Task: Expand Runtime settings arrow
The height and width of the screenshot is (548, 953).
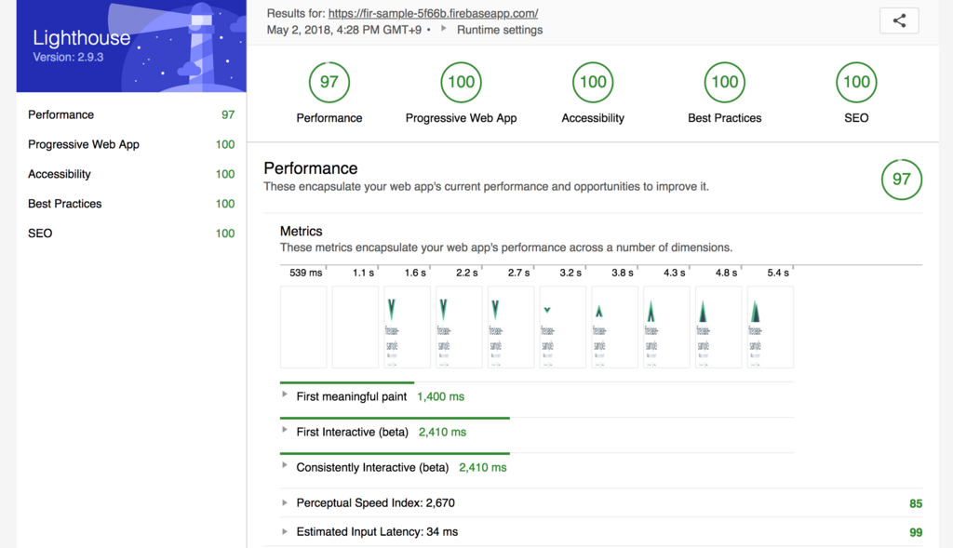Action: (x=444, y=29)
